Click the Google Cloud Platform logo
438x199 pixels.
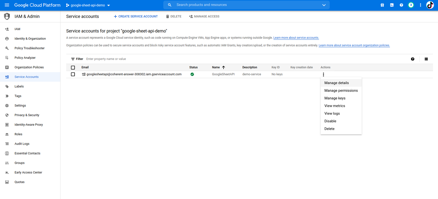[x=37, y=5]
